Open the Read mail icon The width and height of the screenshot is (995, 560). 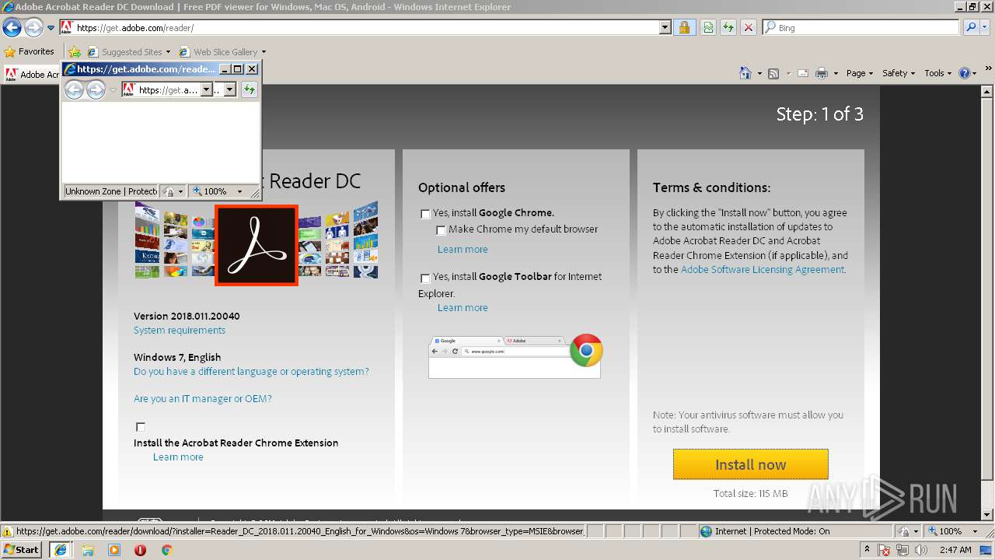tap(803, 73)
